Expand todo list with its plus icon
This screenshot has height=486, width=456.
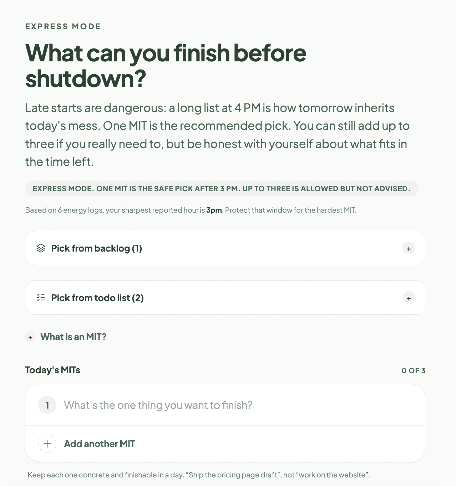click(409, 298)
